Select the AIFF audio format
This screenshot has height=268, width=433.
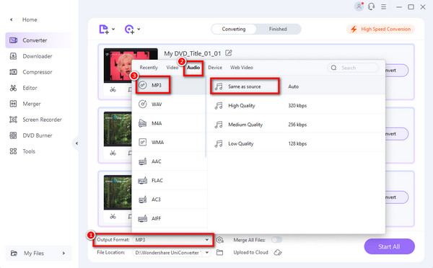[170, 218]
